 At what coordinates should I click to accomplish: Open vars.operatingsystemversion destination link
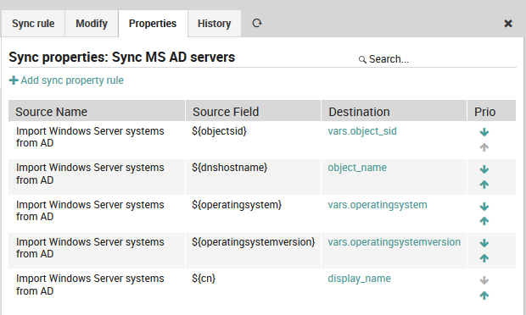pos(394,242)
